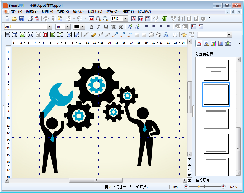This screenshot has height=193, width=244.
Task: Open the empty object toolbar combo box
Action: coord(215,35)
